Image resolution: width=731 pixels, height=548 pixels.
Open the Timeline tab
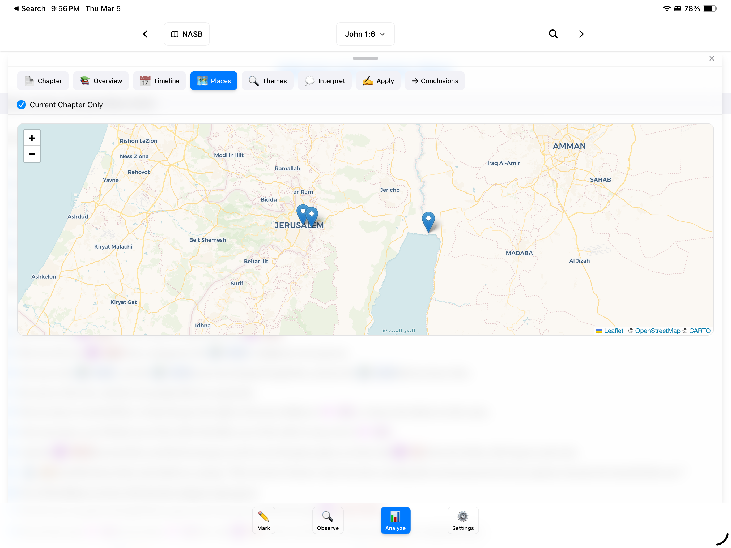click(159, 81)
